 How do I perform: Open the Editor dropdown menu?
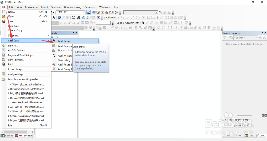pyautogui.click(x=110, y=17)
